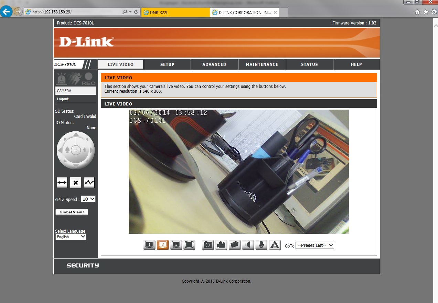The width and height of the screenshot is (438, 303).
Task: Expand the ePTZ Speed dropdown
Action: (x=88, y=199)
